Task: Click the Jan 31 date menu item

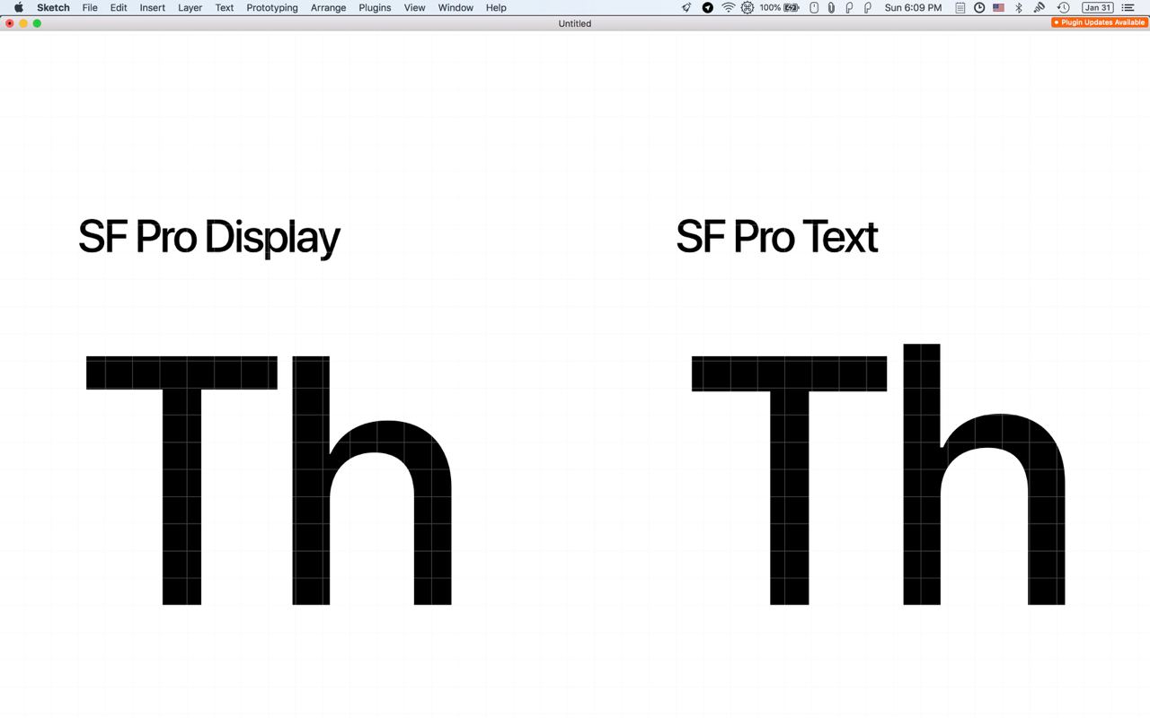Action: (x=1098, y=7)
